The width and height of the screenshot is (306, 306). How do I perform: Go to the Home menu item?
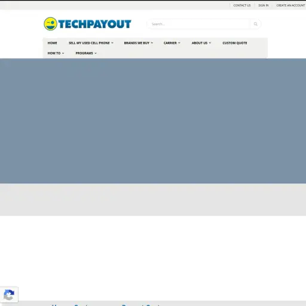coord(52,43)
